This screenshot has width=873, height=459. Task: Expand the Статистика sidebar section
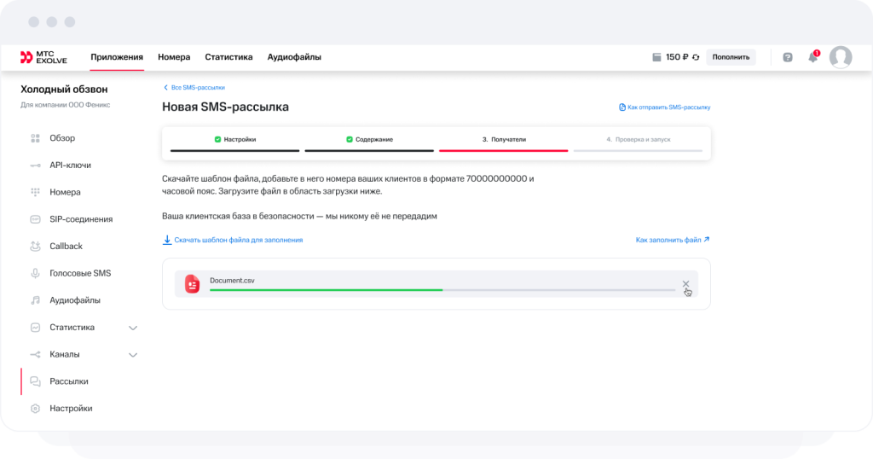click(x=132, y=328)
